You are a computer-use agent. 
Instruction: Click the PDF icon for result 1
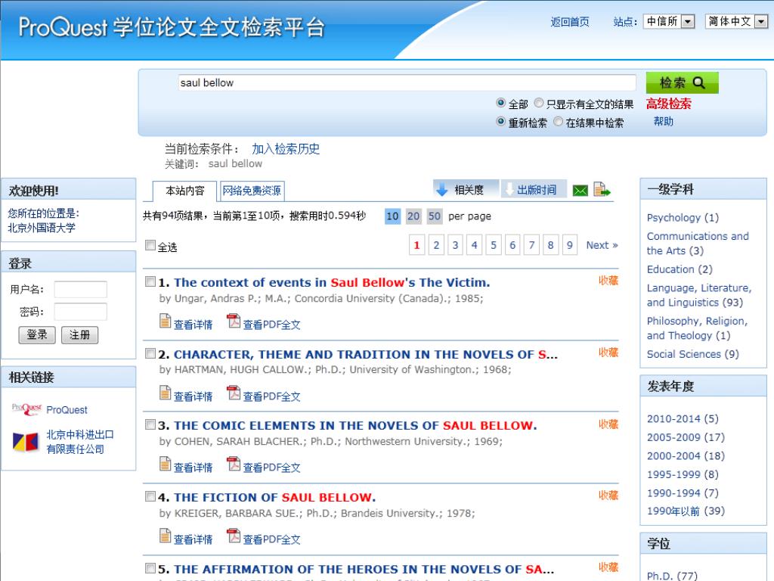233,321
